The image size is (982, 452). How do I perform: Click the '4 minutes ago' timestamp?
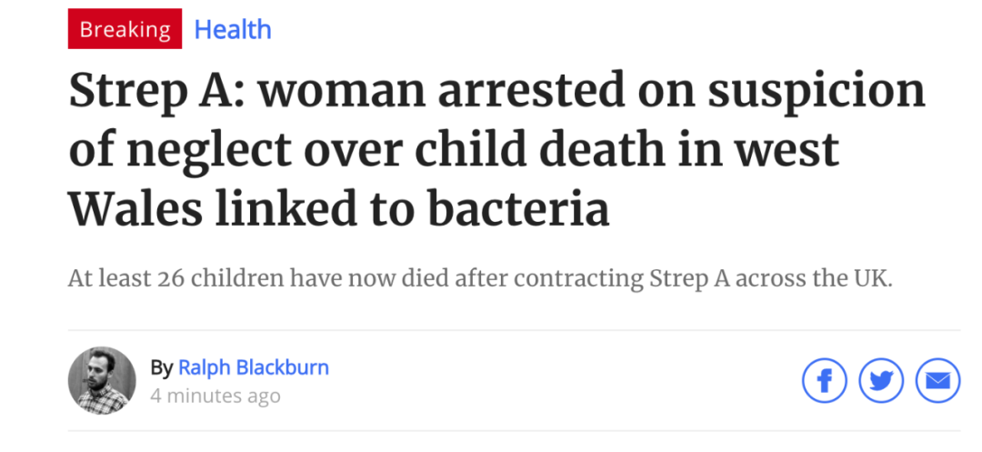[x=215, y=396]
